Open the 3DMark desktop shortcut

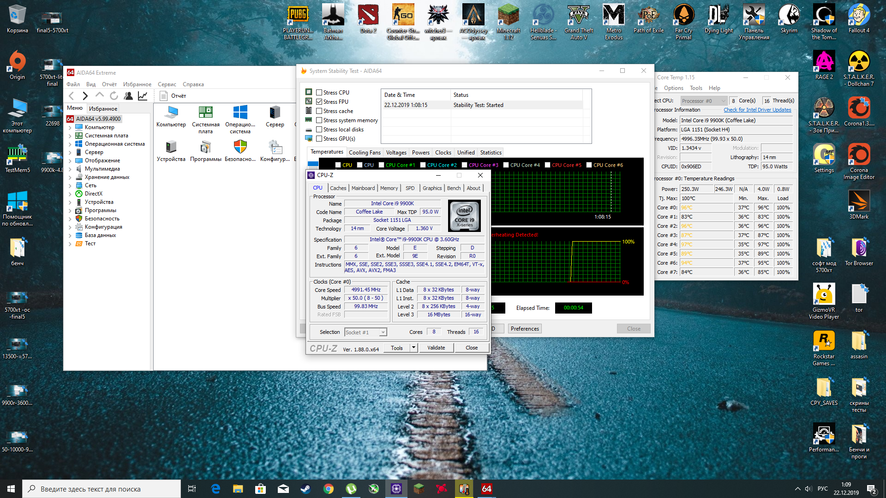858,201
